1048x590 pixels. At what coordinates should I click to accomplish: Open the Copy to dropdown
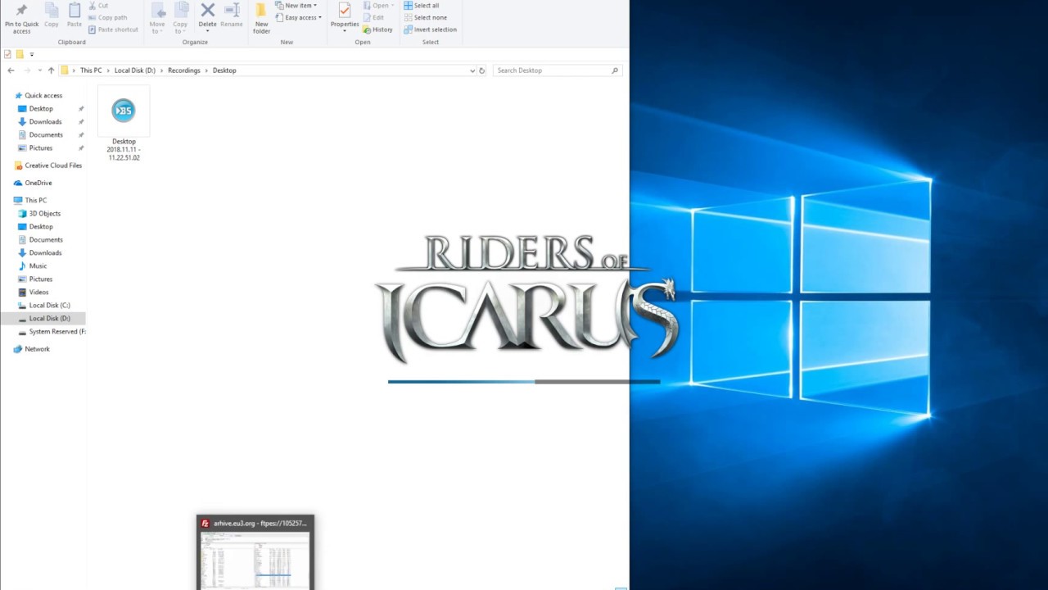[180, 17]
